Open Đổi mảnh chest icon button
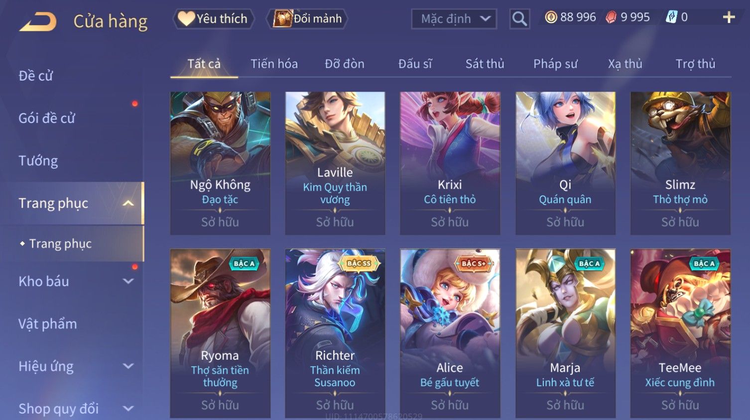Viewport: 750px width, 420px height. coord(307,19)
